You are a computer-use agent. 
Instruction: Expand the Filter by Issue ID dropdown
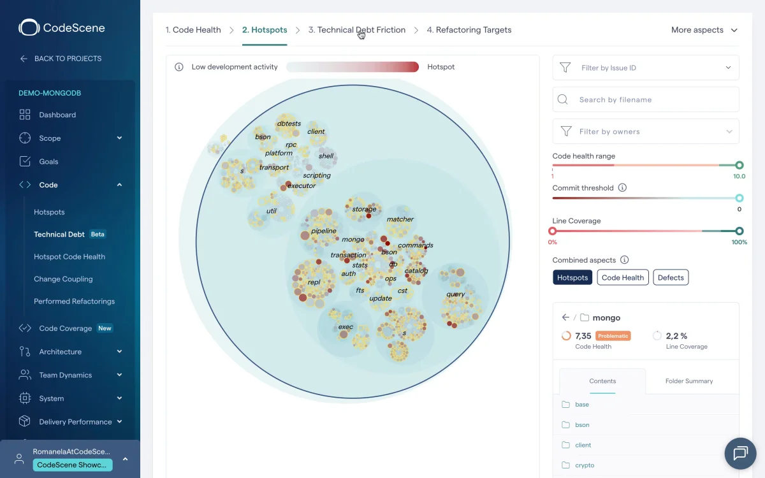[728, 68]
